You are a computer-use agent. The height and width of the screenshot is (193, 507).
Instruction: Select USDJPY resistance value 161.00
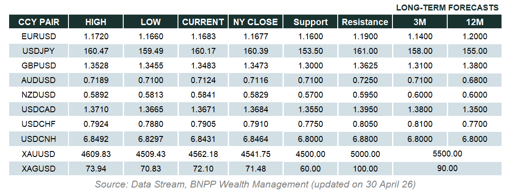(365, 51)
